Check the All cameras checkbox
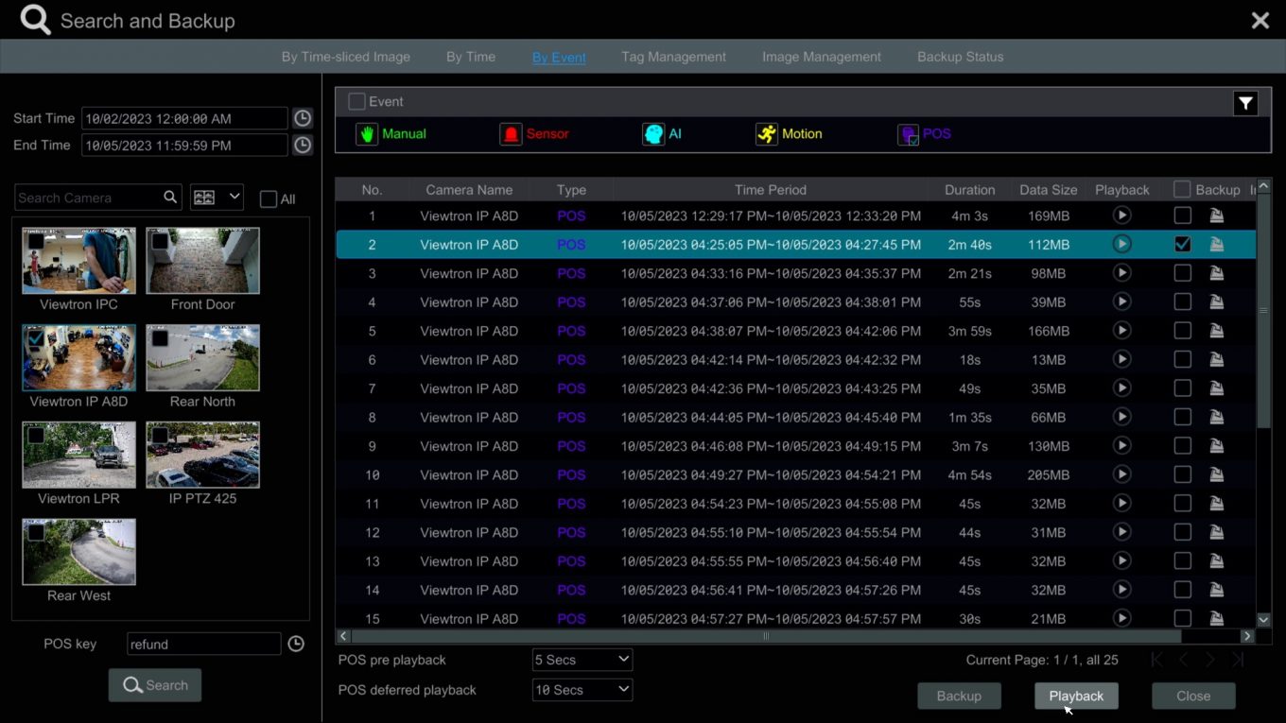 coord(269,199)
